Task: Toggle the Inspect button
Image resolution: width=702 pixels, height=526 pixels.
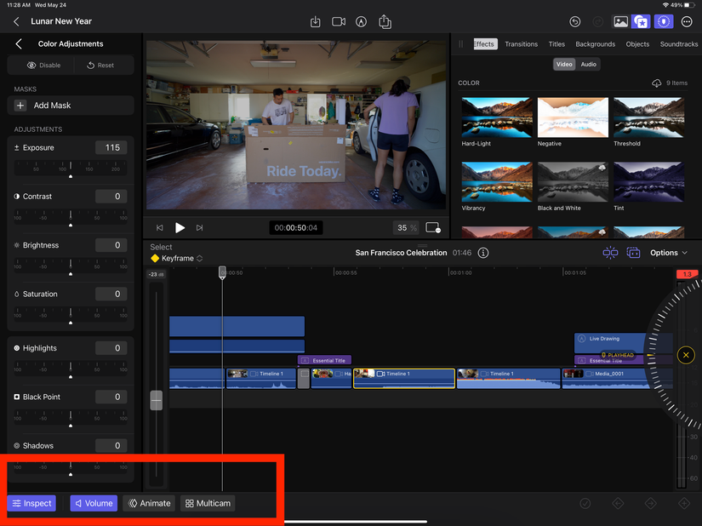Action: click(x=31, y=504)
